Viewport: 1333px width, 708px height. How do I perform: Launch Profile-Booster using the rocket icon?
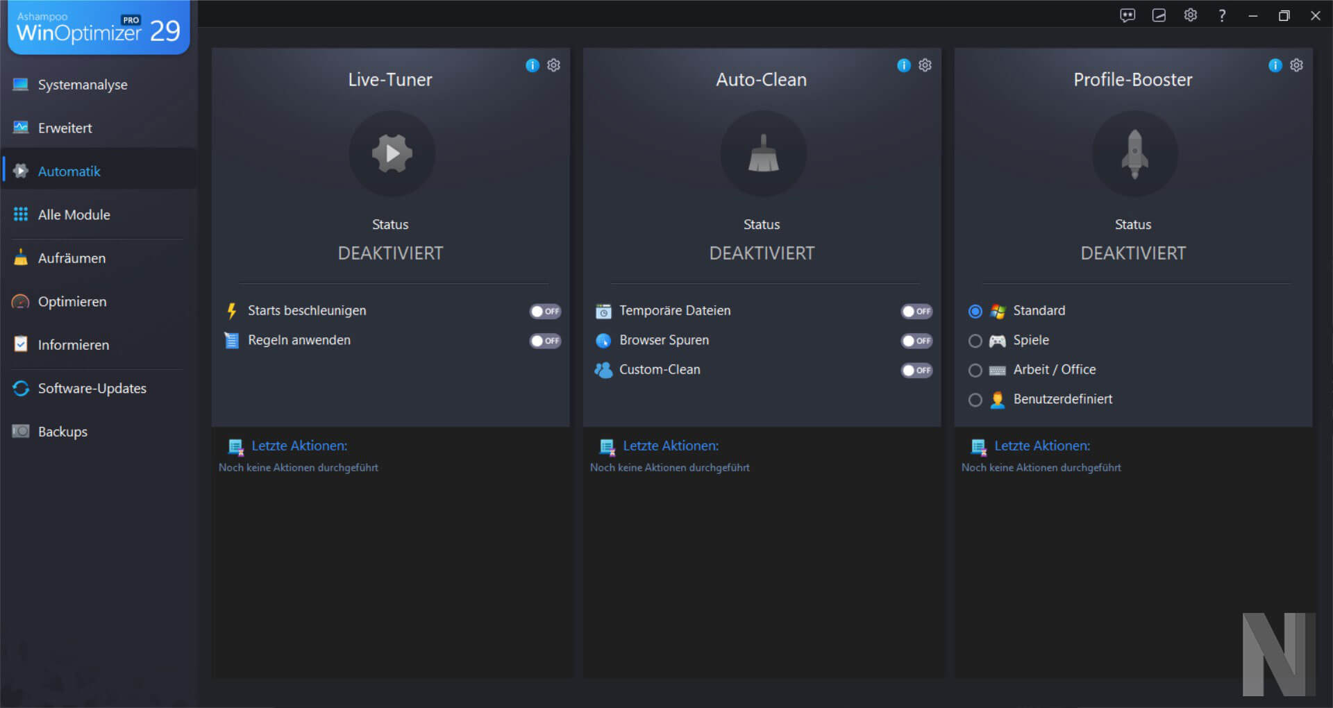1134,153
